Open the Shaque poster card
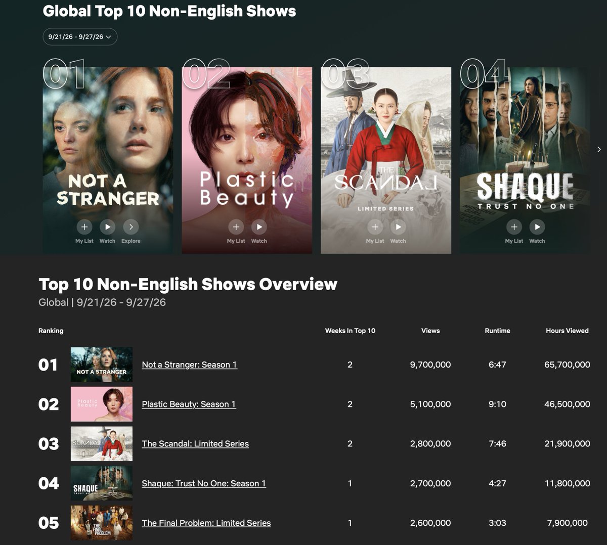 point(525,160)
